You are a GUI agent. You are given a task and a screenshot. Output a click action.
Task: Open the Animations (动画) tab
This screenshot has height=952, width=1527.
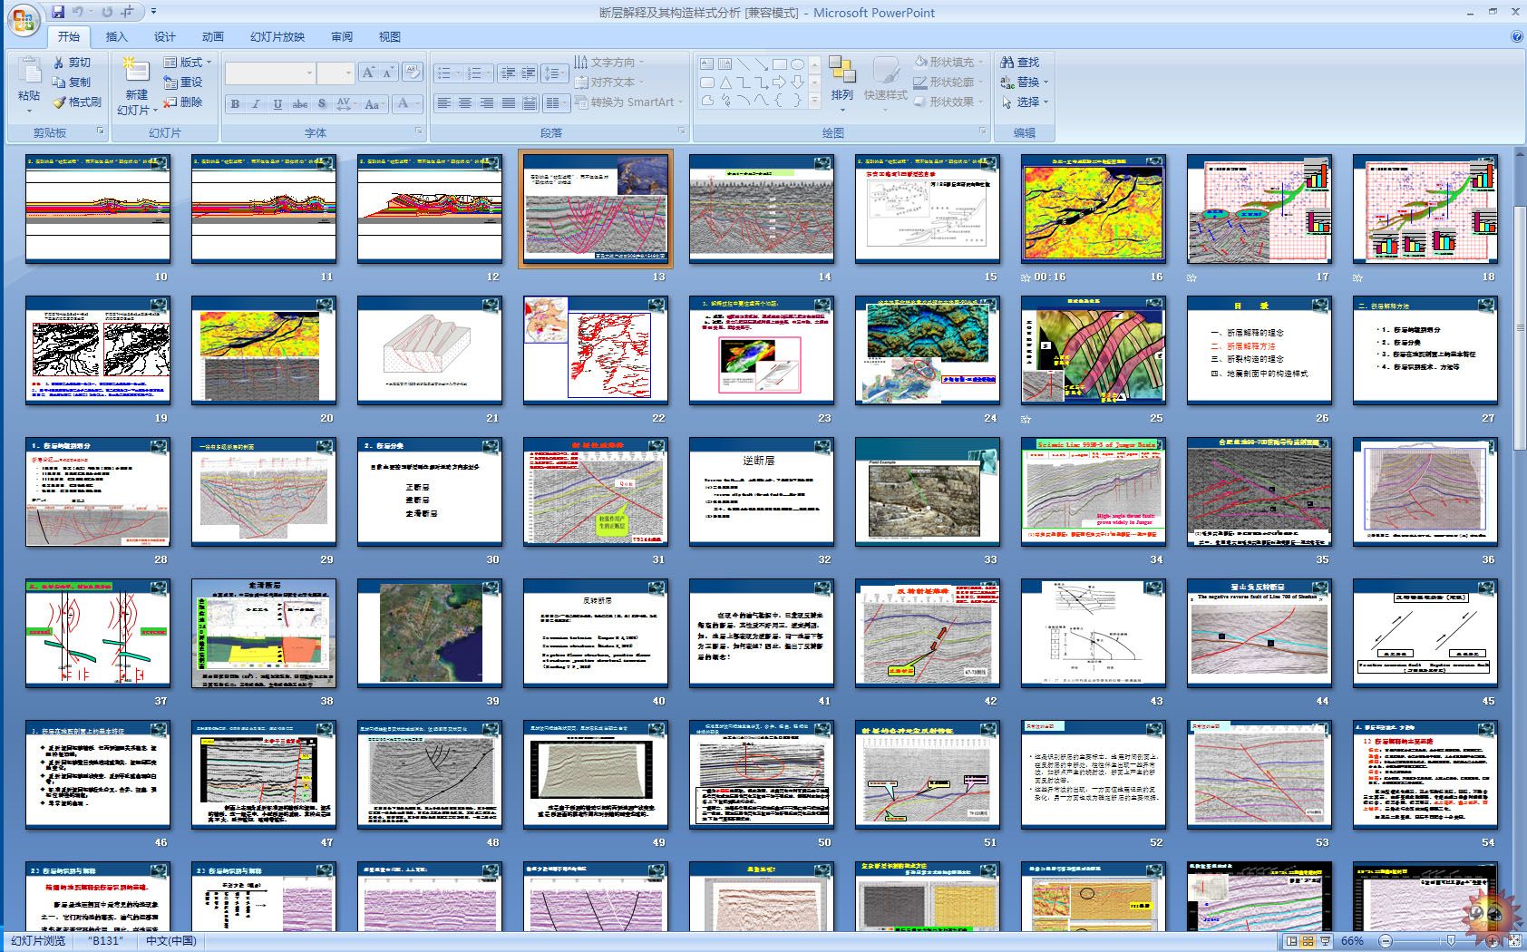[213, 37]
